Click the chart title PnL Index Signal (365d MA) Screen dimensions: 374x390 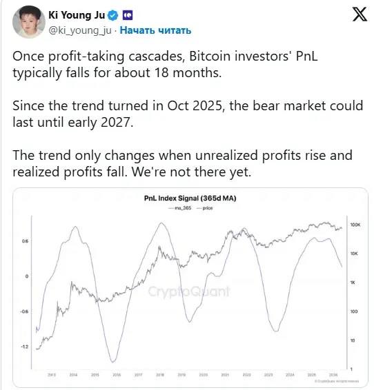tap(190, 198)
